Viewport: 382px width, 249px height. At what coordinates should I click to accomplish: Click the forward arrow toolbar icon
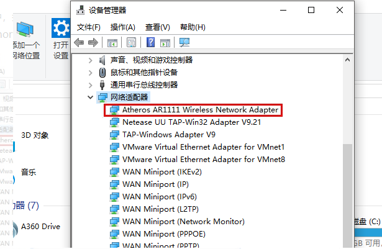point(93,43)
